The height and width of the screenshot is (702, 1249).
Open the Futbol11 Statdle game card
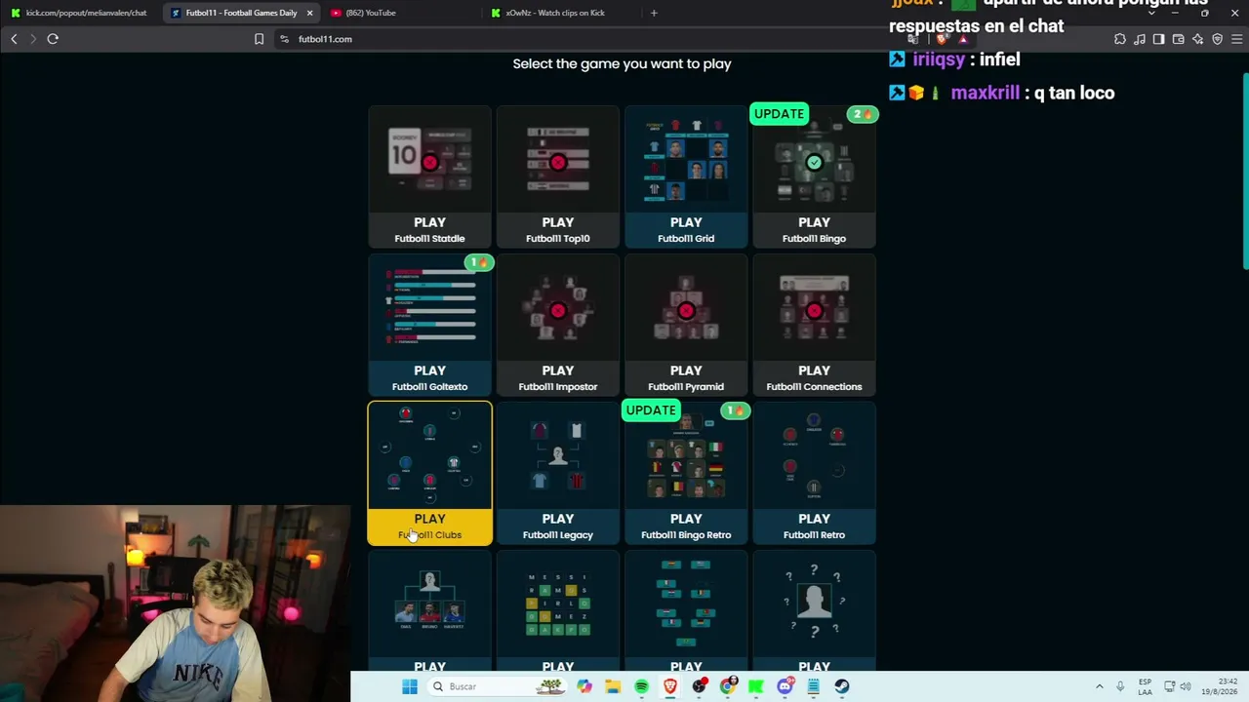pos(429,176)
